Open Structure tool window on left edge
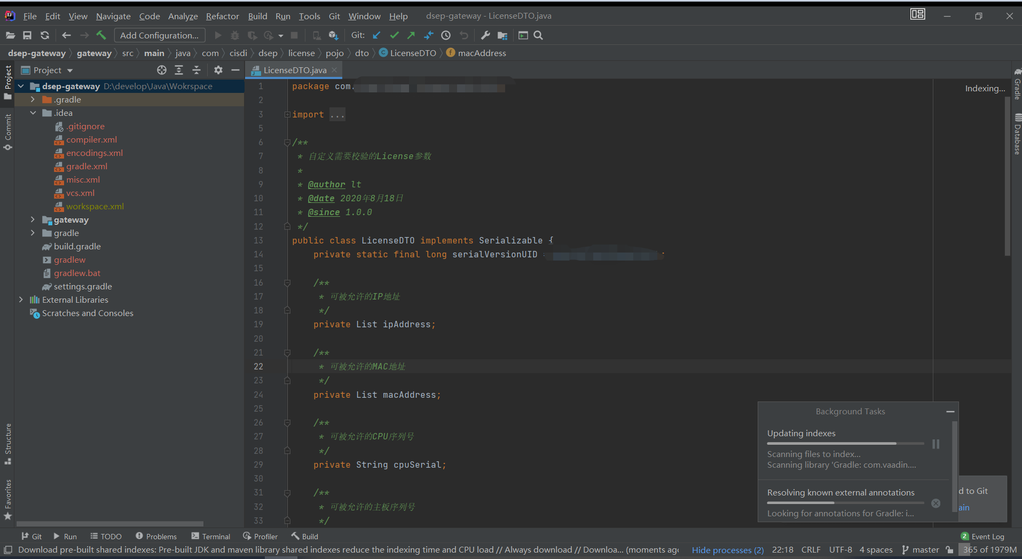 8,444
